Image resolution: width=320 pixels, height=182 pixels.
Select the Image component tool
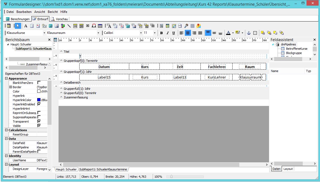(x=57, y=26)
